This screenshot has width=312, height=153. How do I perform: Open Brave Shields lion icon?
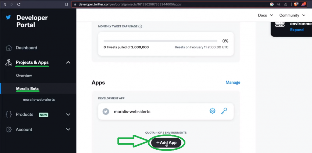pyautogui.click(x=296, y=4)
